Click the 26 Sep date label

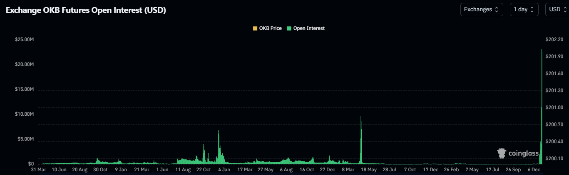click(x=513, y=170)
